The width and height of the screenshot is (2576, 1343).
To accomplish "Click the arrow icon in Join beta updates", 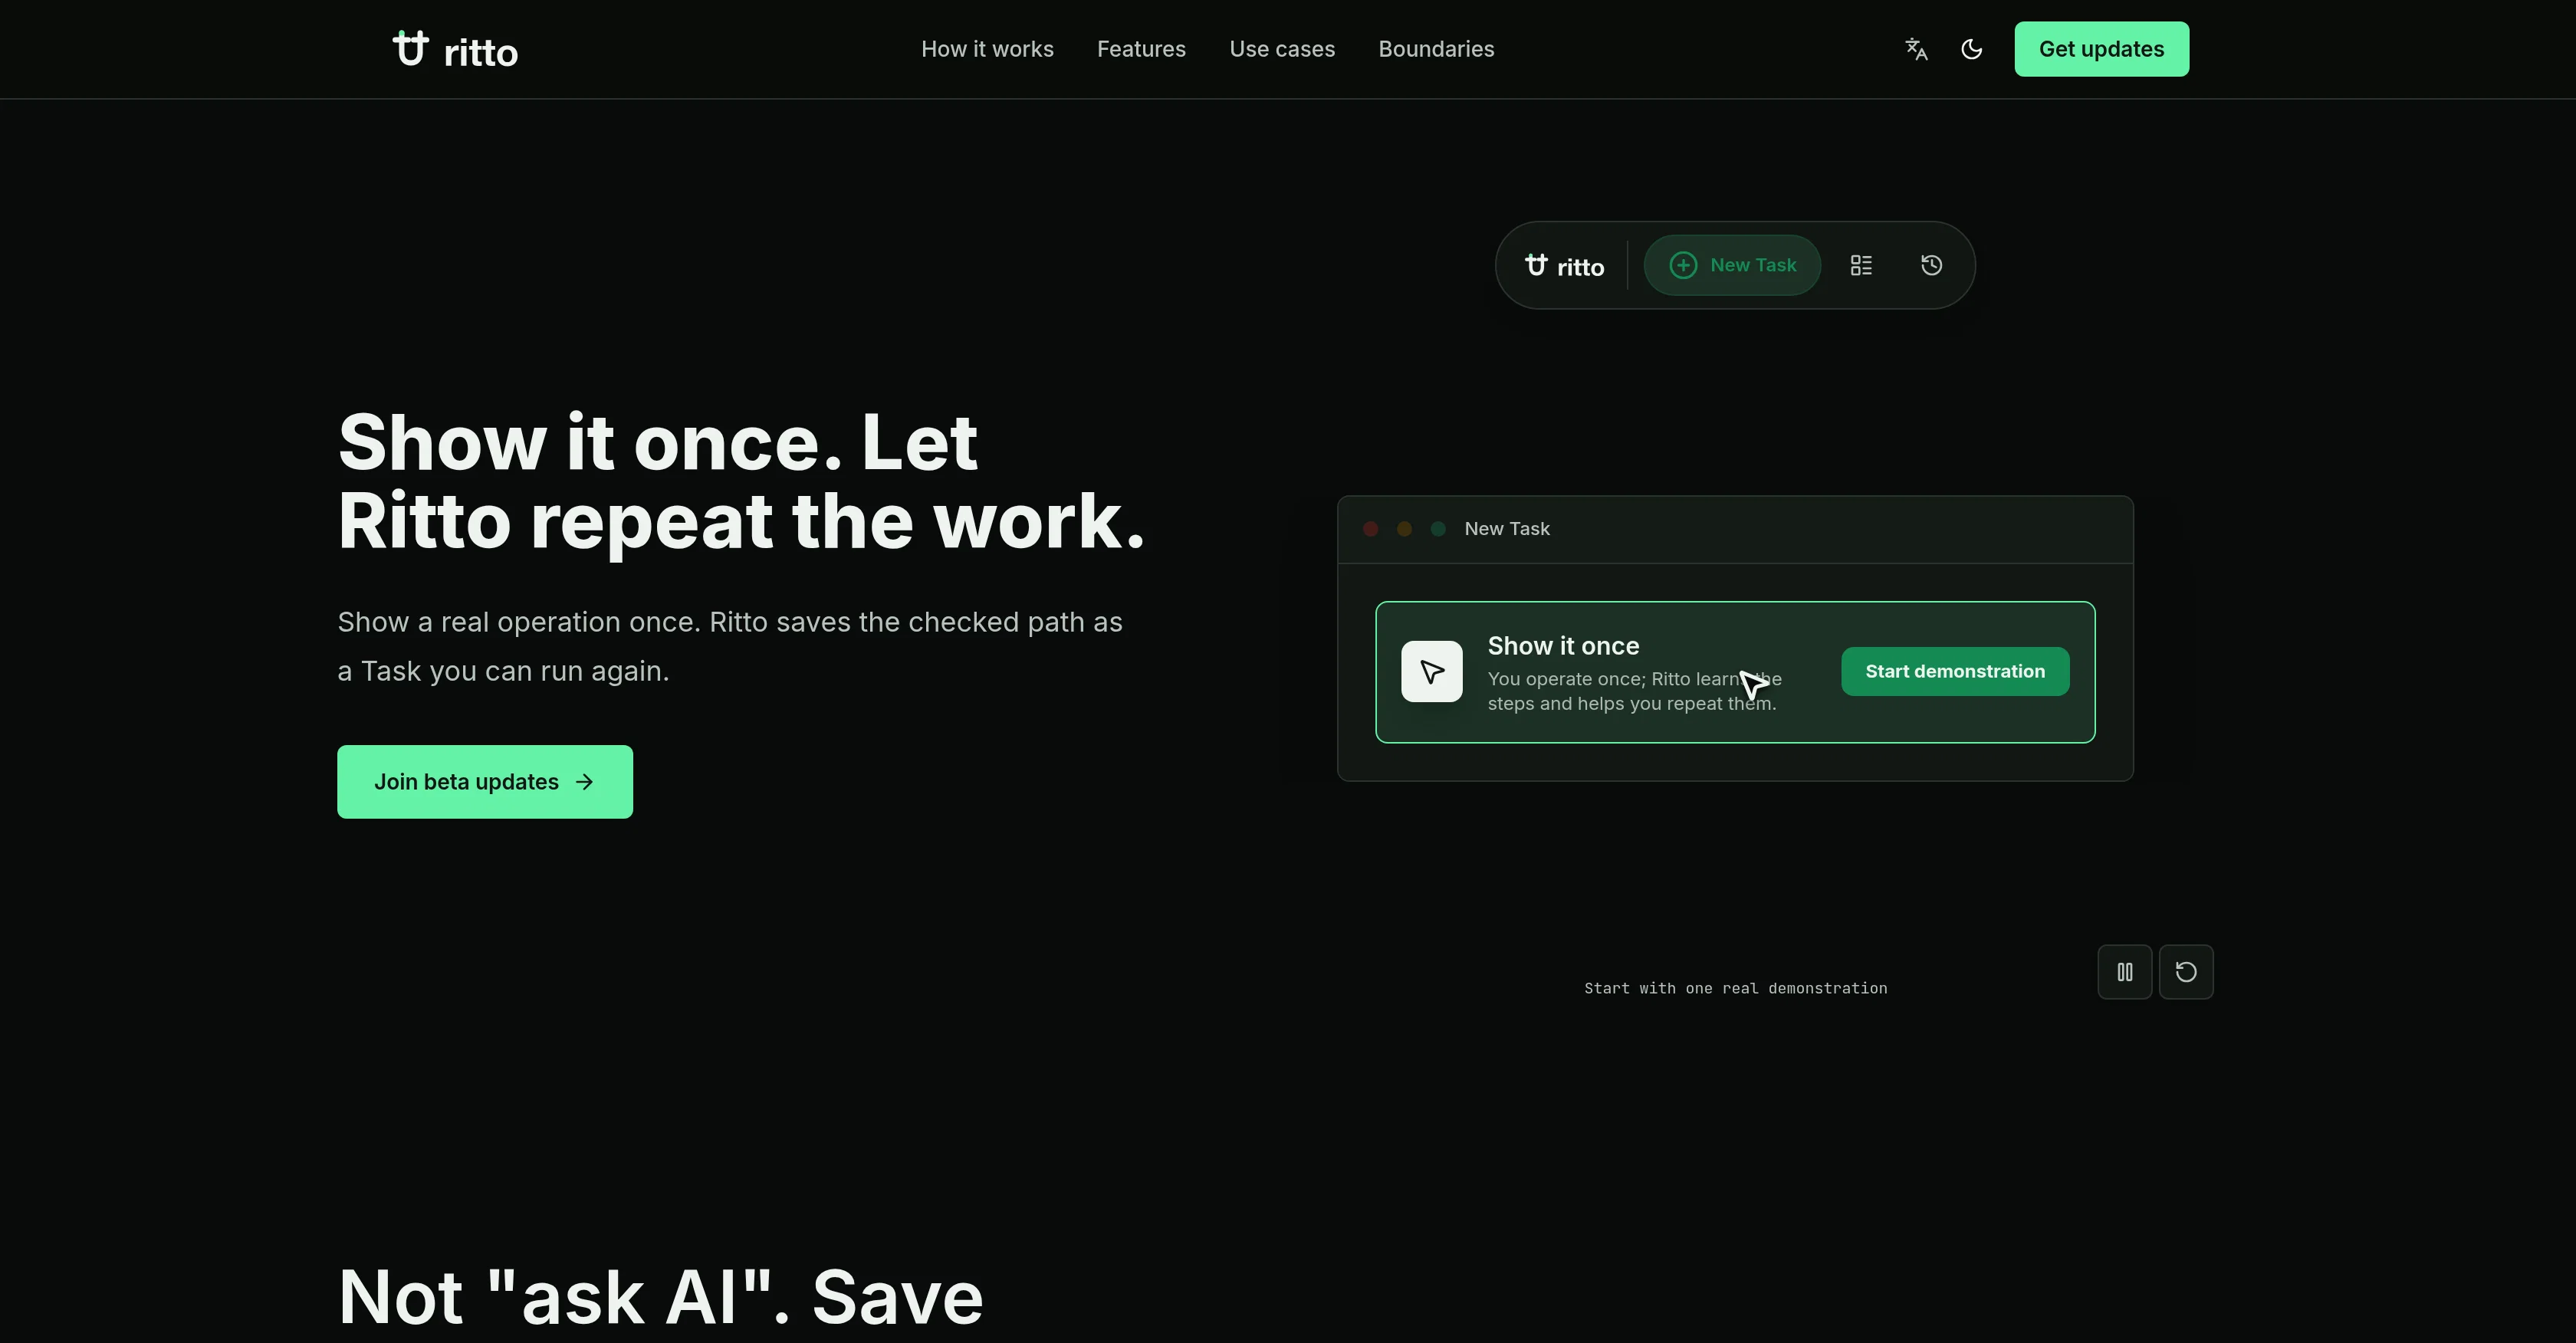I will pos(585,782).
